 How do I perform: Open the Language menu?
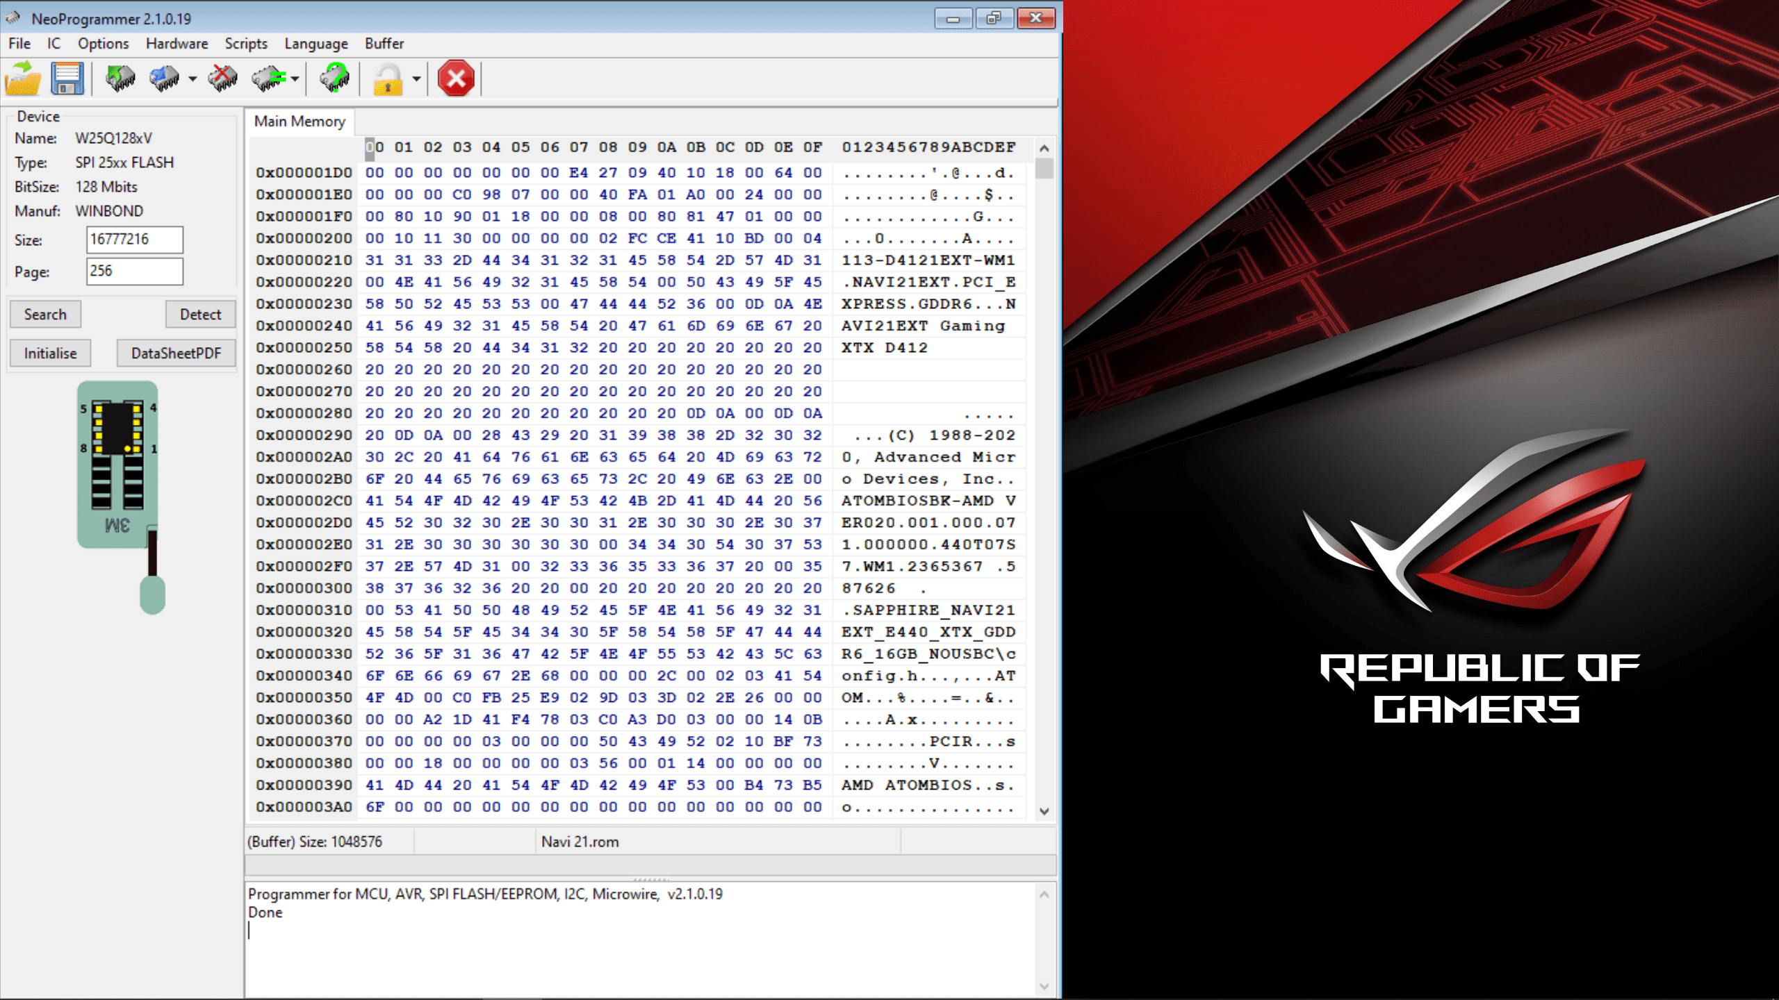click(x=316, y=43)
